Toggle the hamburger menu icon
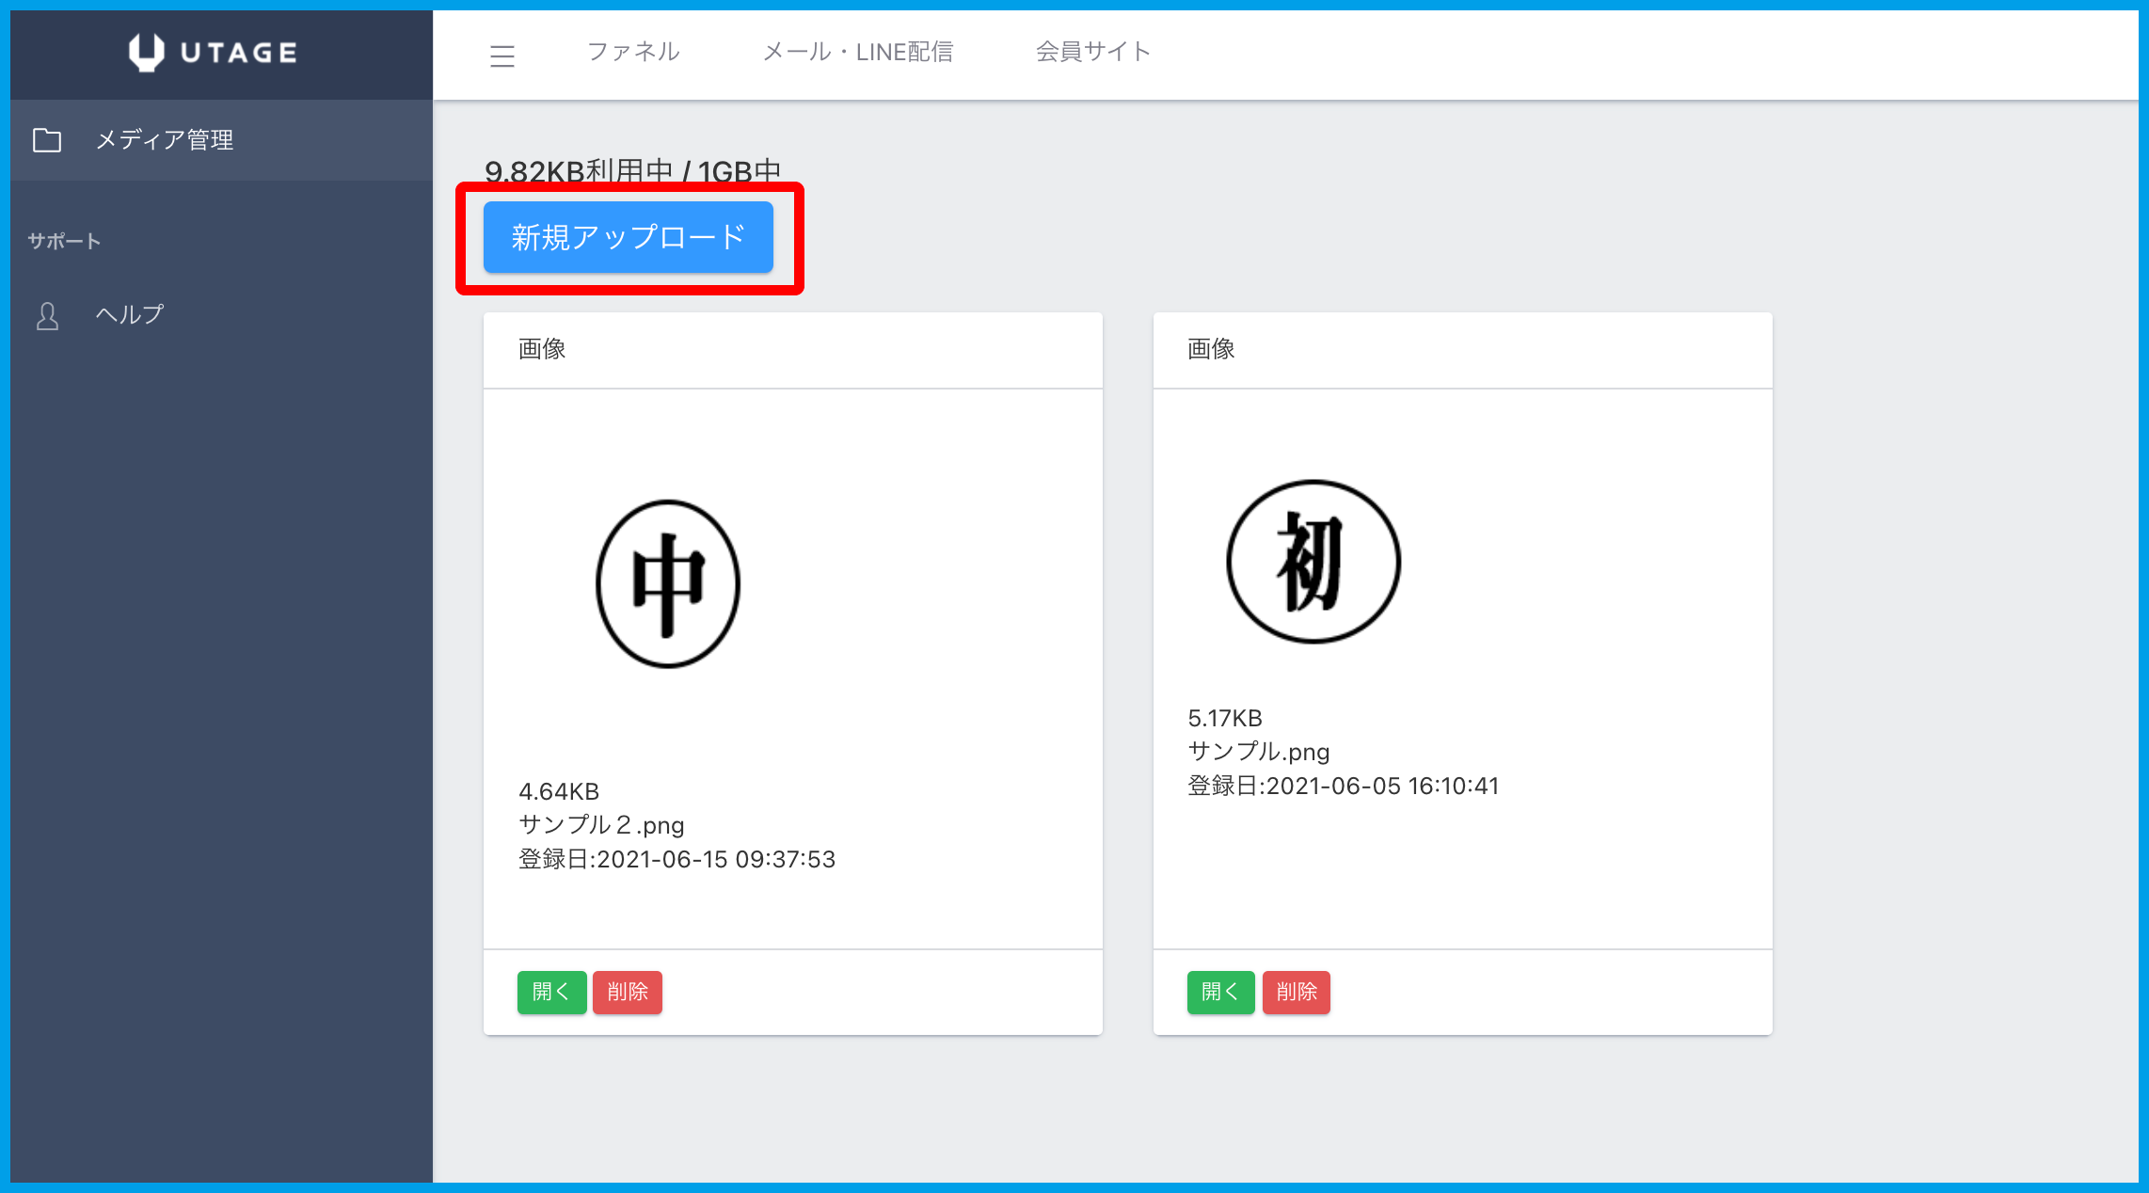The height and width of the screenshot is (1193, 2149). 502,56
